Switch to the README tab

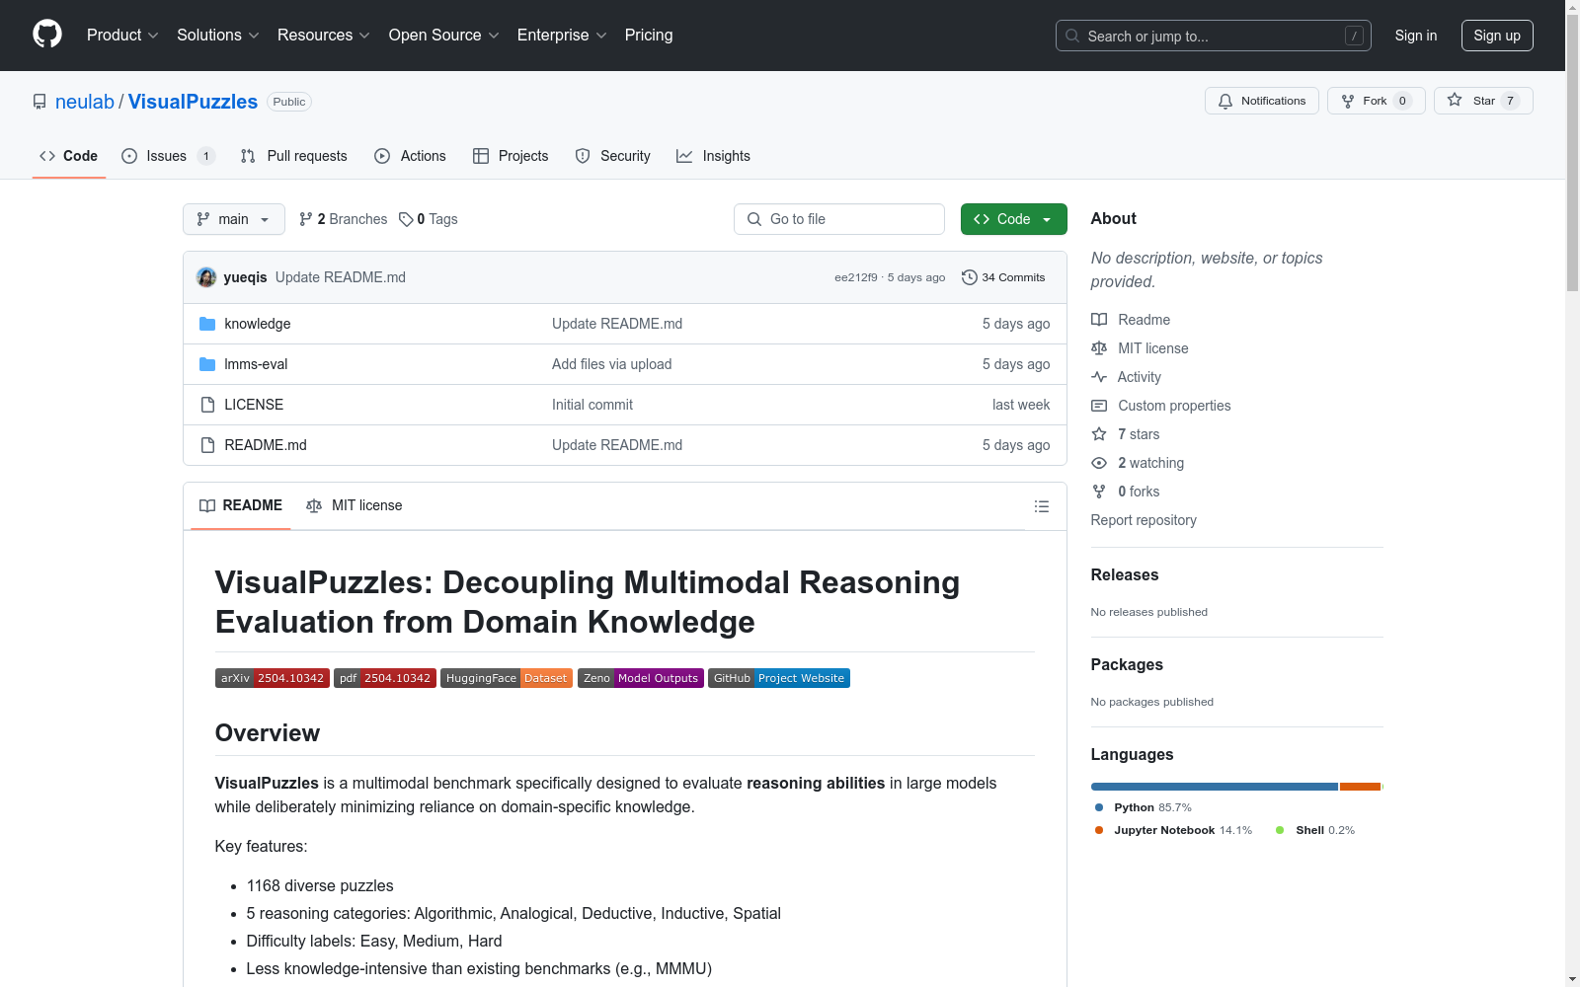241,505
